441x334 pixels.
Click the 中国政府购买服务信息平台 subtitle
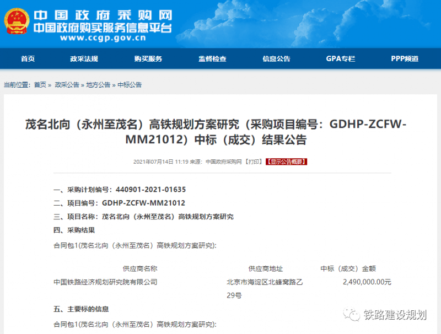point(103,28)
